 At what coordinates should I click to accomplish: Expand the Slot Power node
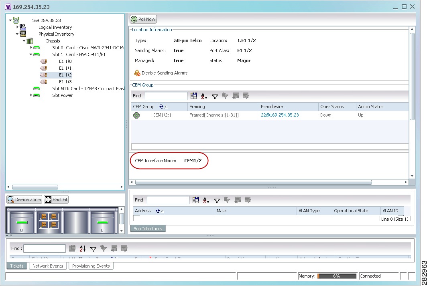31,95
